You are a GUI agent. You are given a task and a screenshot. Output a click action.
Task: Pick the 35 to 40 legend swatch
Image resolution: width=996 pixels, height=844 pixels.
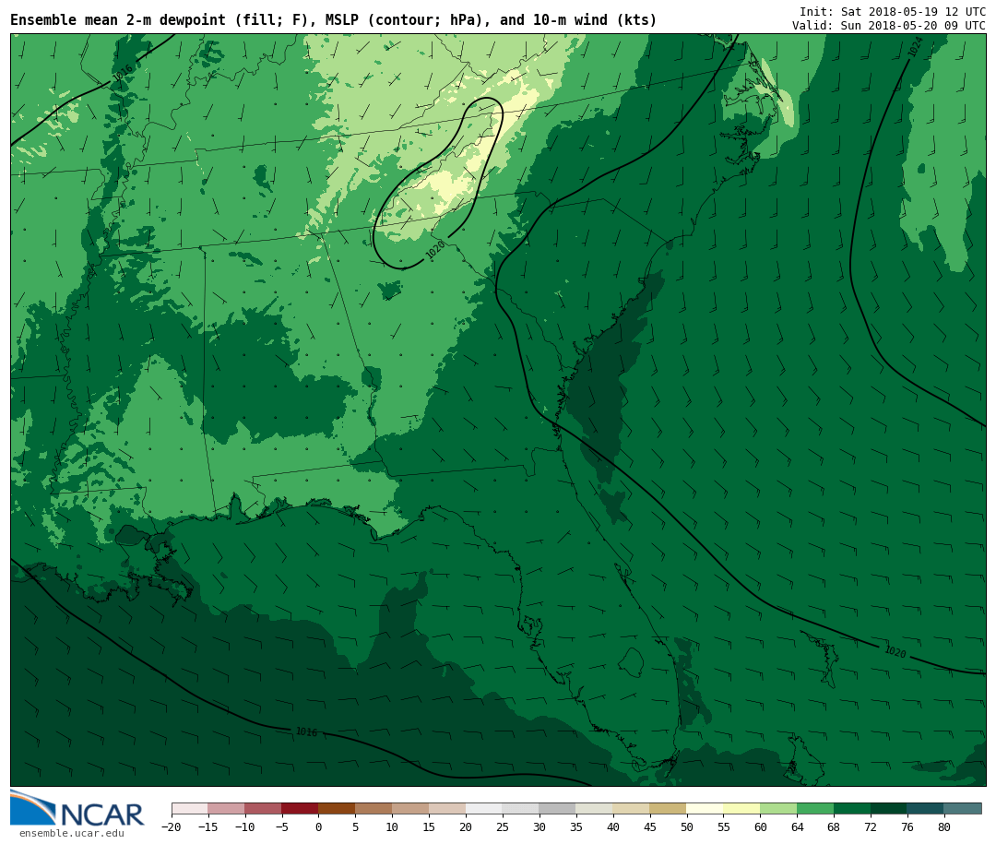coord(595,809)
